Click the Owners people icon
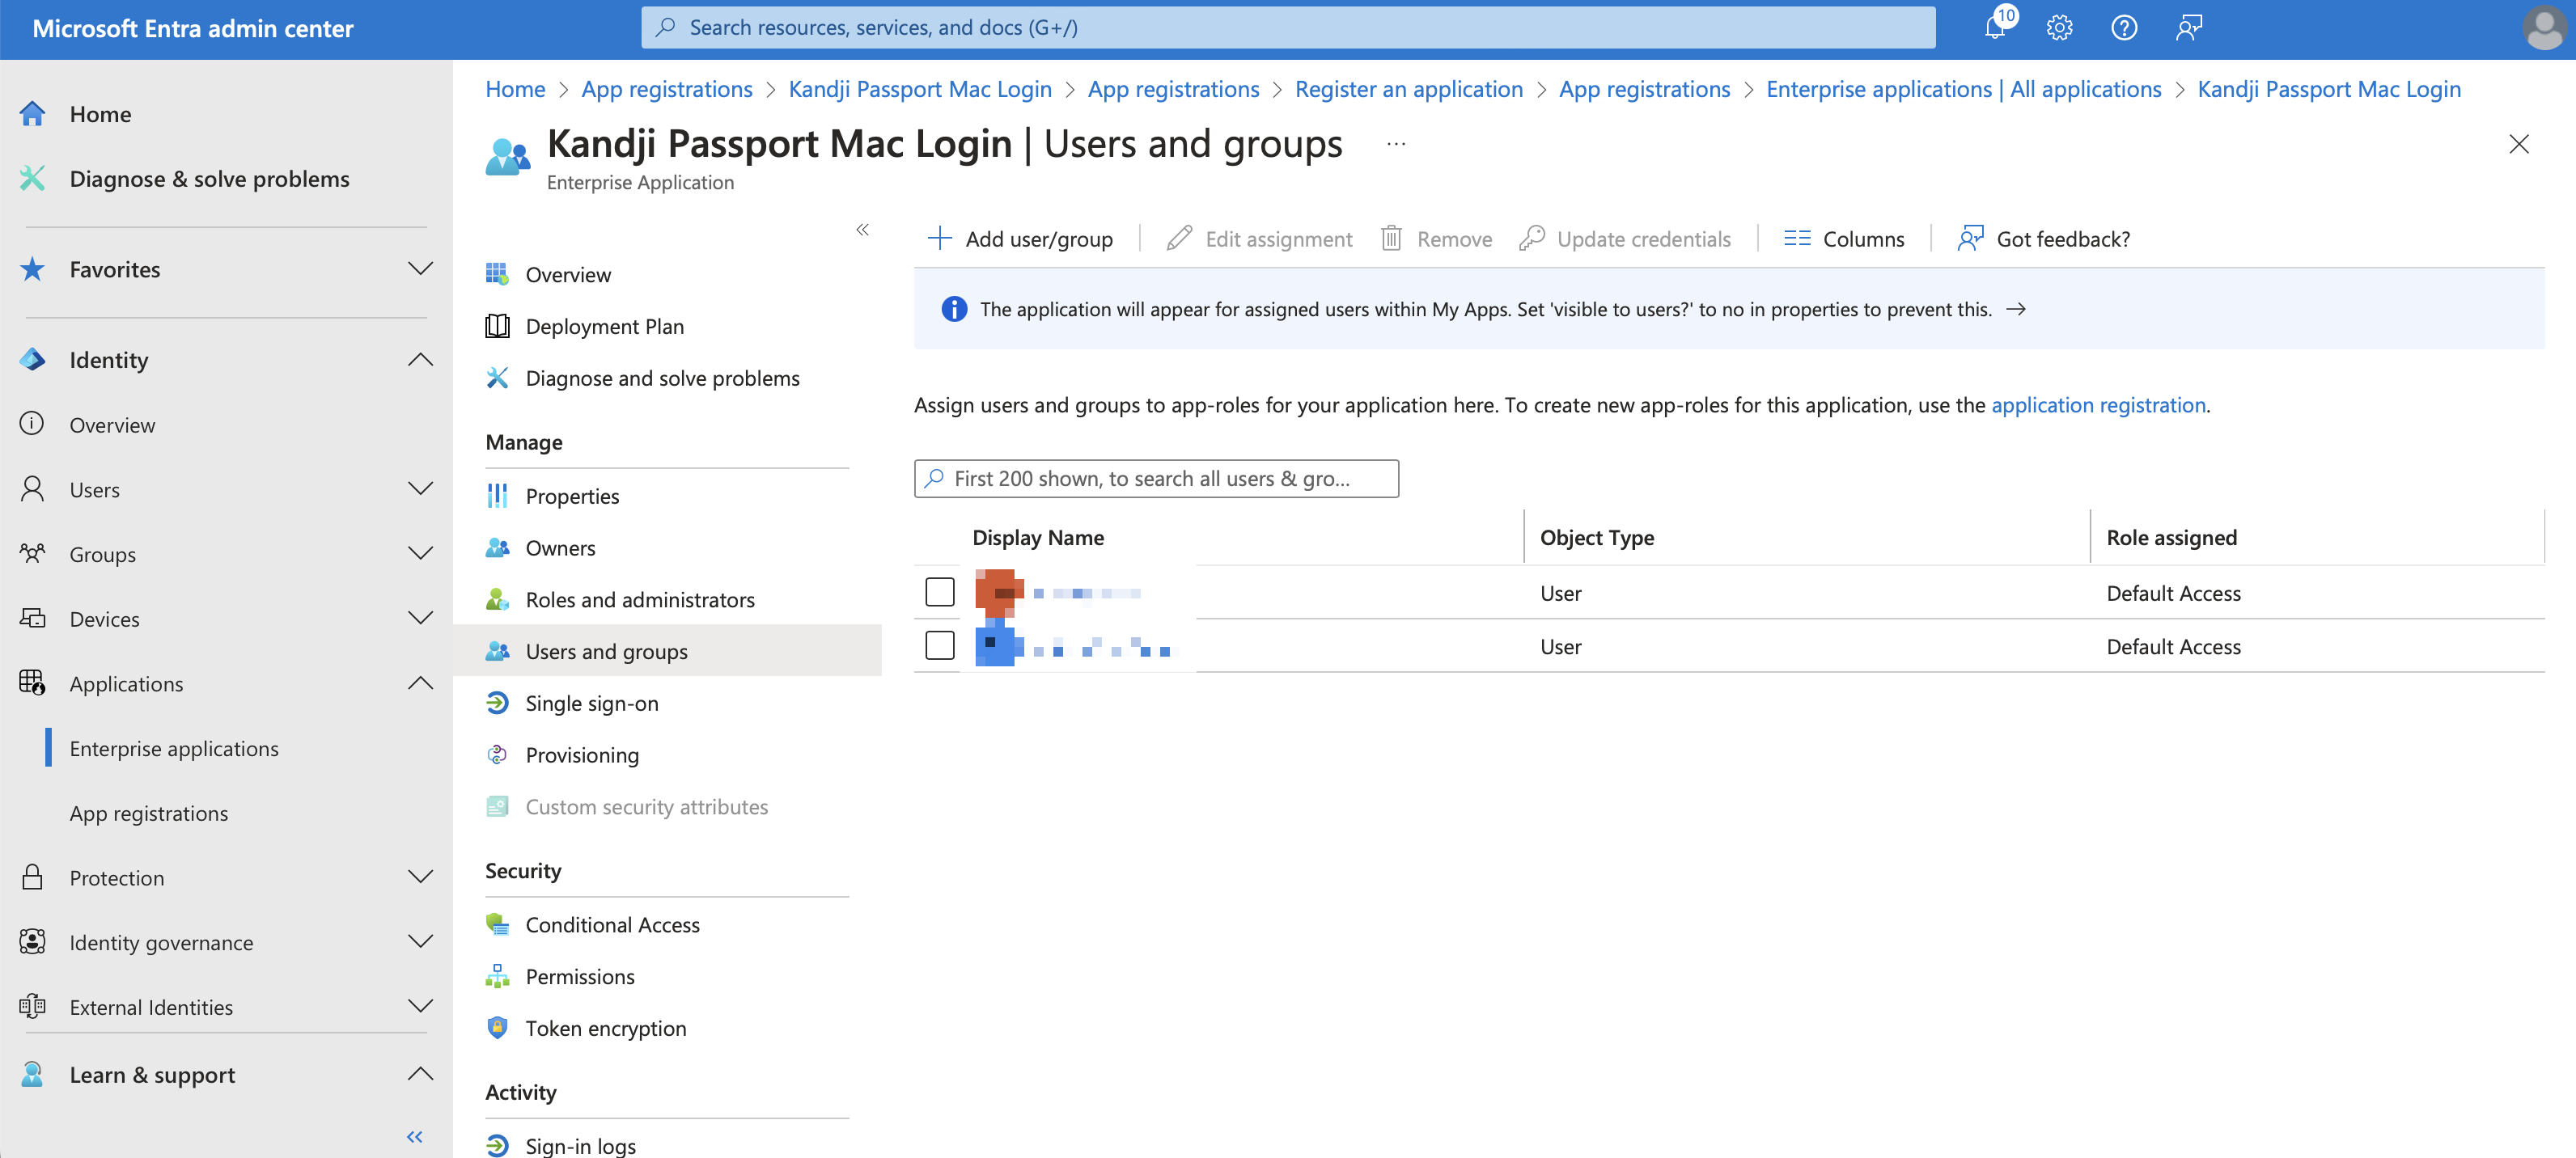This screenshot has height=1158, width=2576. tap(497, 547)
